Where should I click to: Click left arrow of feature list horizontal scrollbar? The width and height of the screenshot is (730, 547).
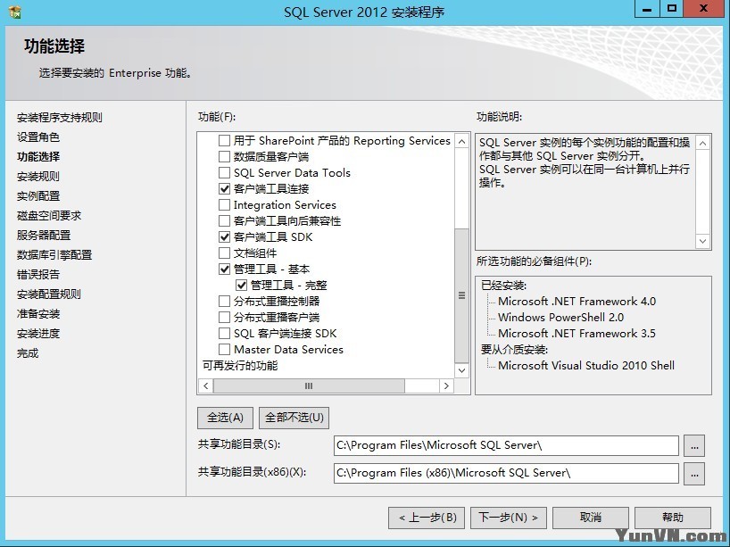click(206, 385)
